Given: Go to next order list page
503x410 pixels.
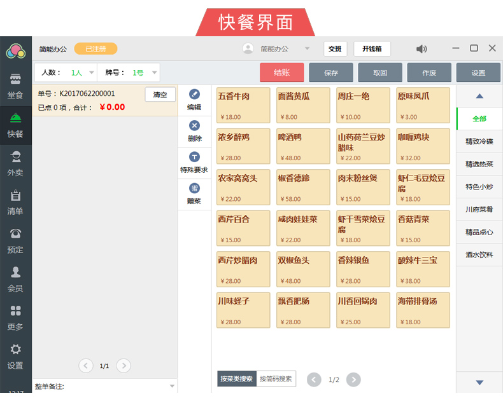Looking at the screenshot, I should (x=124, y=366).
